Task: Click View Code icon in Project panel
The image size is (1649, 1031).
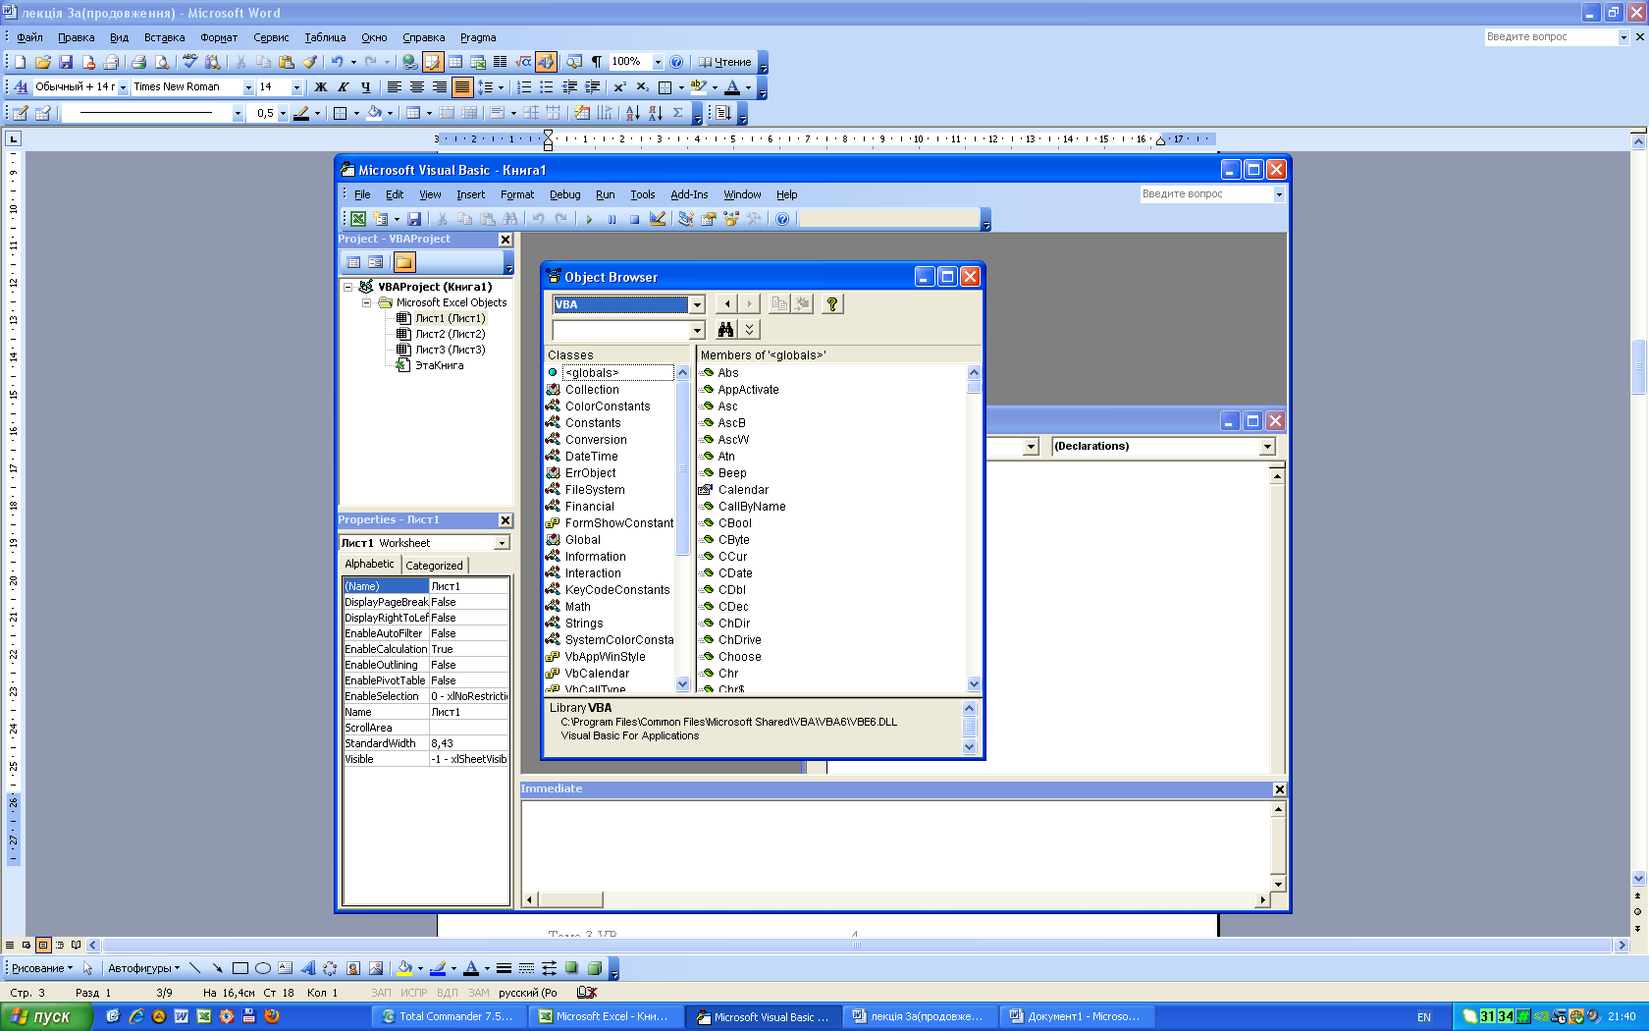Action: pyautogui.click(x=353, y=262)
